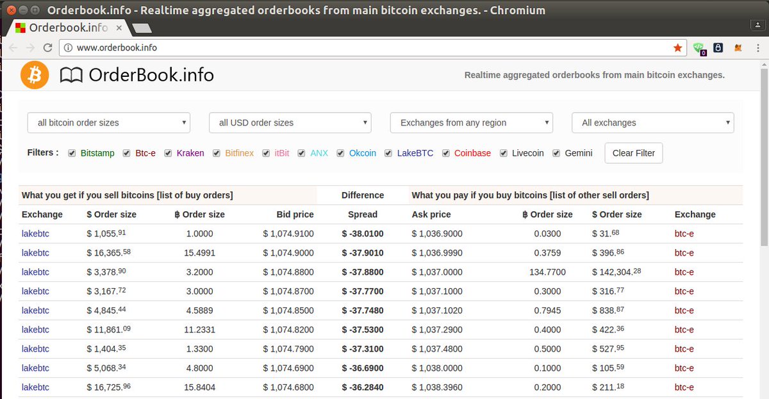Image resolution: width=769 pixels, height=399 pixels.
Task: Click the Orderbook.info tab favicon
Action: pos(21,28)
